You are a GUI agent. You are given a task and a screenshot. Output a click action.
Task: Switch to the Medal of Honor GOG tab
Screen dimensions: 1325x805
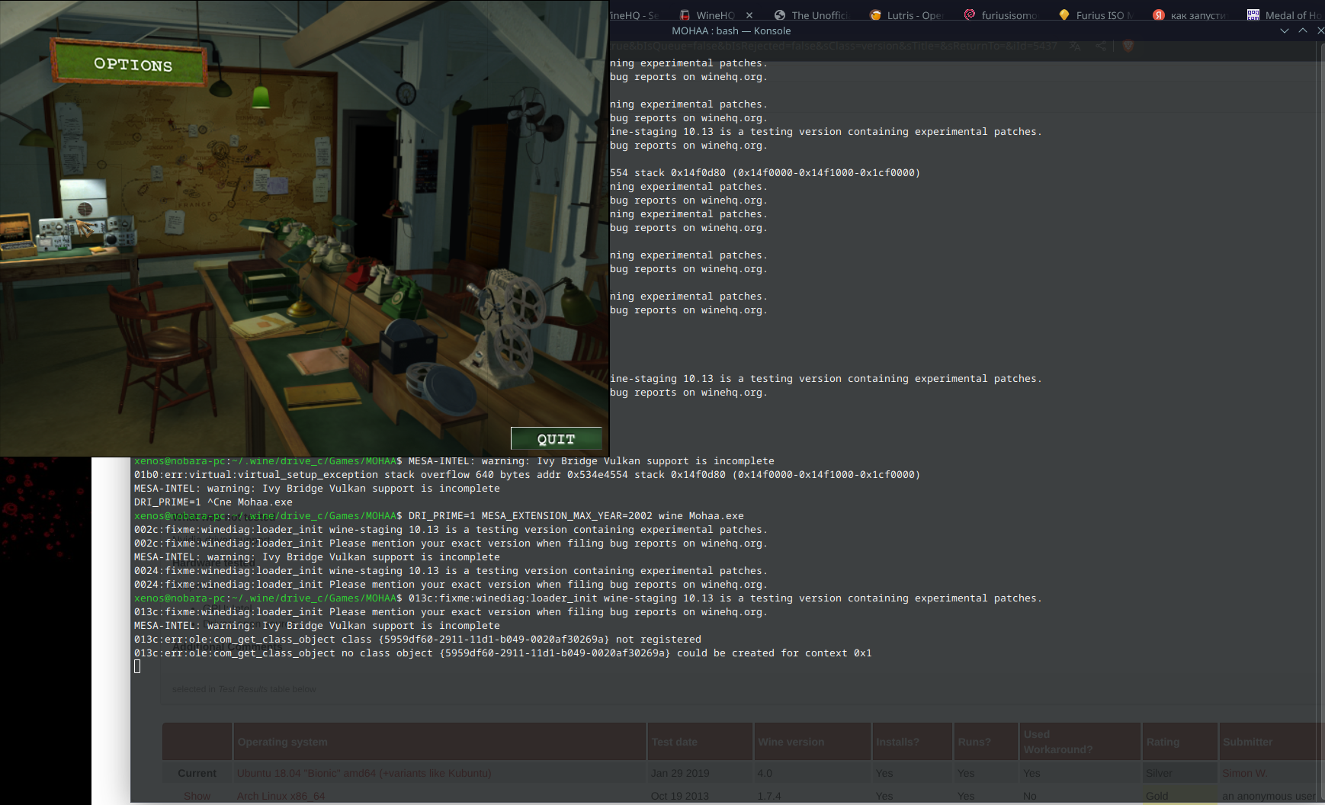tap(1285, 15)
